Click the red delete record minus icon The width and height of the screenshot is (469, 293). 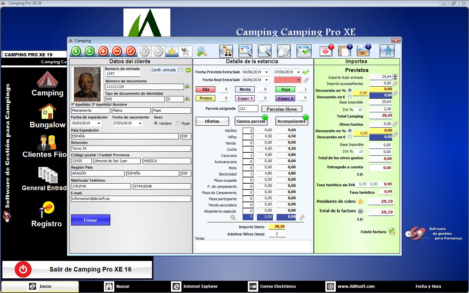(x=117, y=51)
